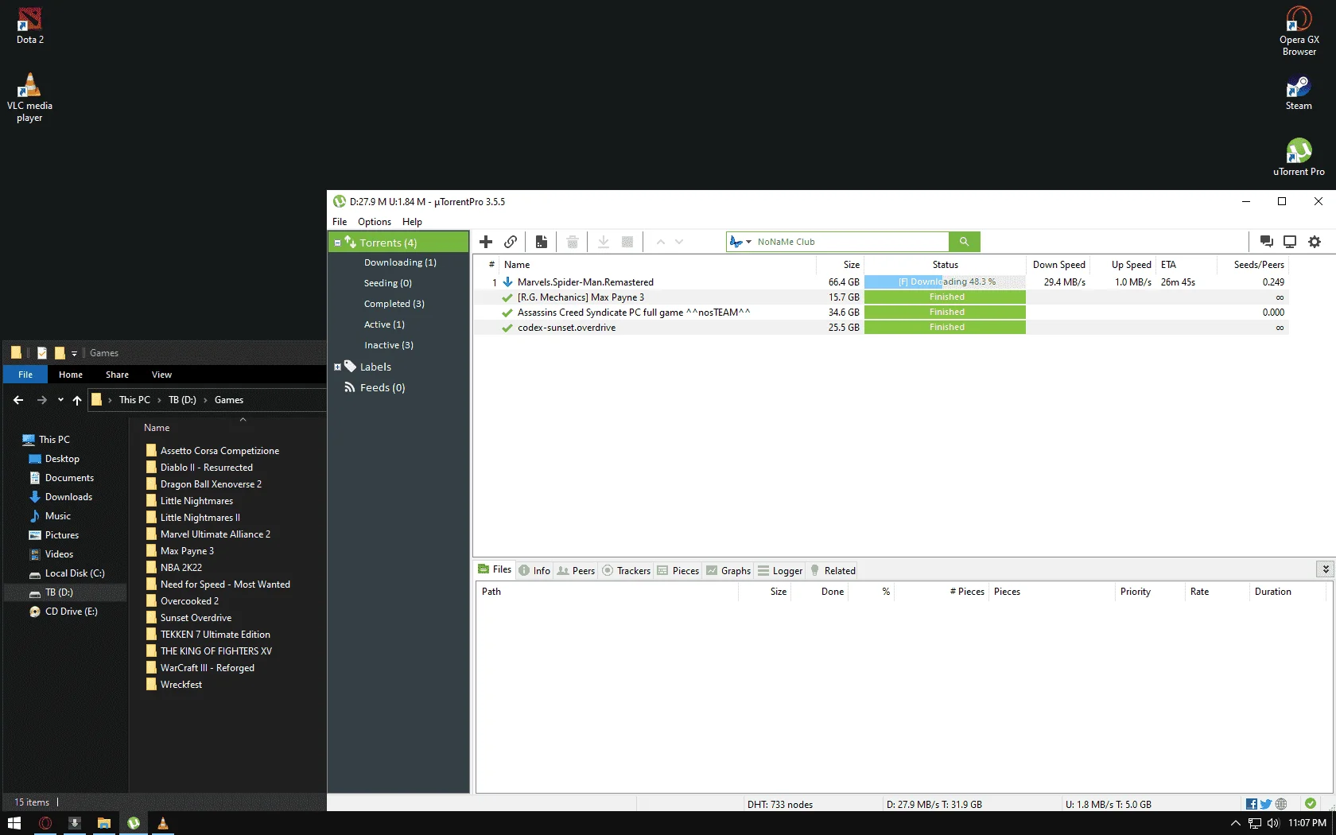
Task: Open the Home ribbon tab in Explorer
Action: (x=71, y=375)
